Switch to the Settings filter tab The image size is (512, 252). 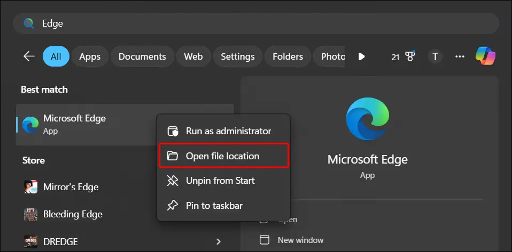(x=238, y=56)
